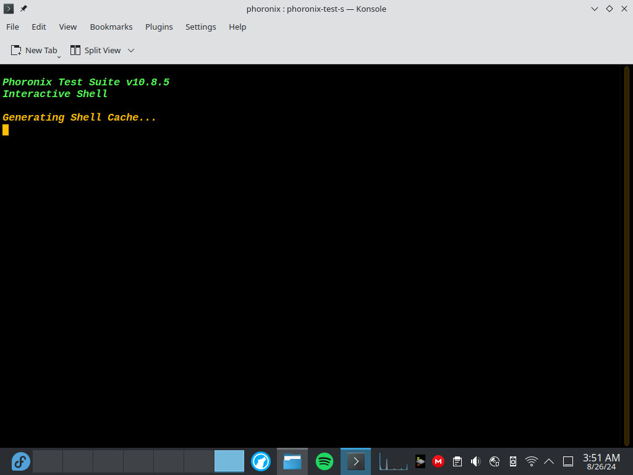Open the Help menu
The image size is (633, 475).
click(x=237, y=27)
